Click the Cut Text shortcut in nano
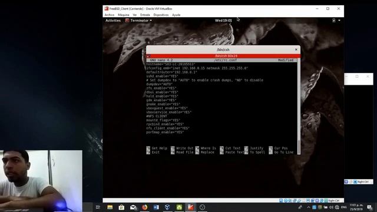The image size is (377, 212). (x=230, y=148)
